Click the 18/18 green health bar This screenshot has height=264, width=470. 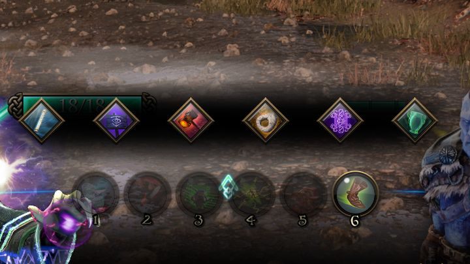point(82,104)
